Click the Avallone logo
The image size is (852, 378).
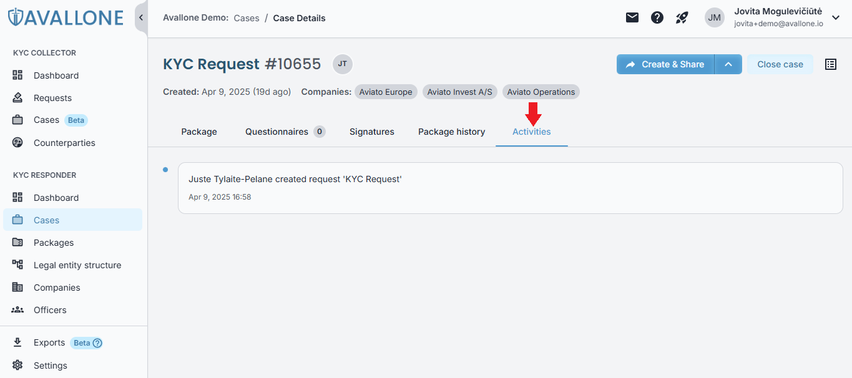point(66,17)
